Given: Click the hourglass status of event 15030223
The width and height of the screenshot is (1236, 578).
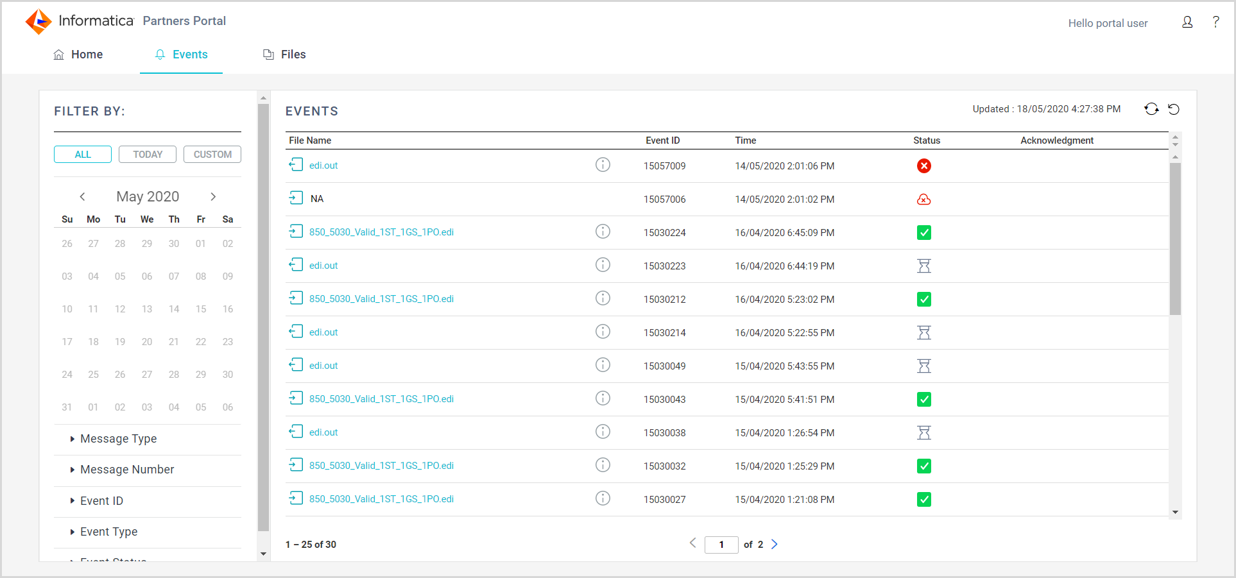Looking at the screenshot, I should click(923, 266).
